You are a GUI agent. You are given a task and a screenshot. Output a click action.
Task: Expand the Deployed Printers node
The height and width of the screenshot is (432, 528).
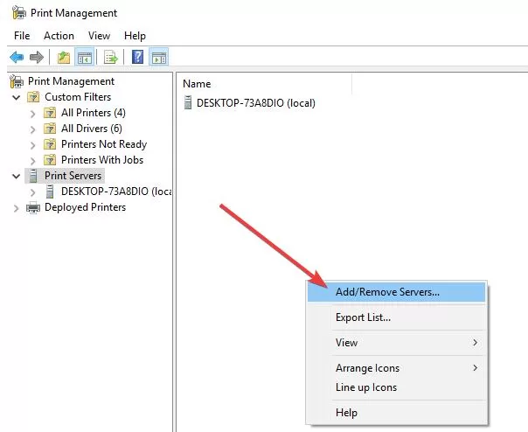[16, 209]
